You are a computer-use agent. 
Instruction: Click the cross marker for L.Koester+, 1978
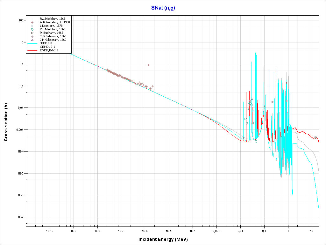[x=32, y=26]
